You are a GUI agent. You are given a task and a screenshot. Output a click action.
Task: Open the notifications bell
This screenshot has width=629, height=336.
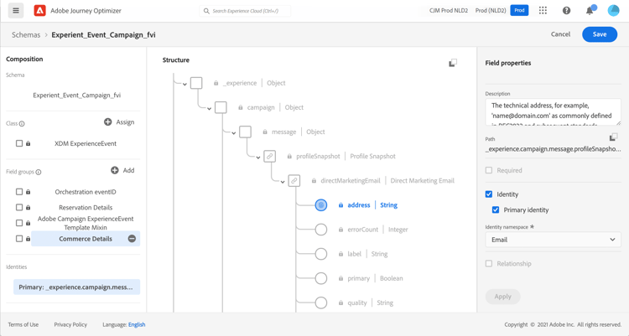point(590,11)
